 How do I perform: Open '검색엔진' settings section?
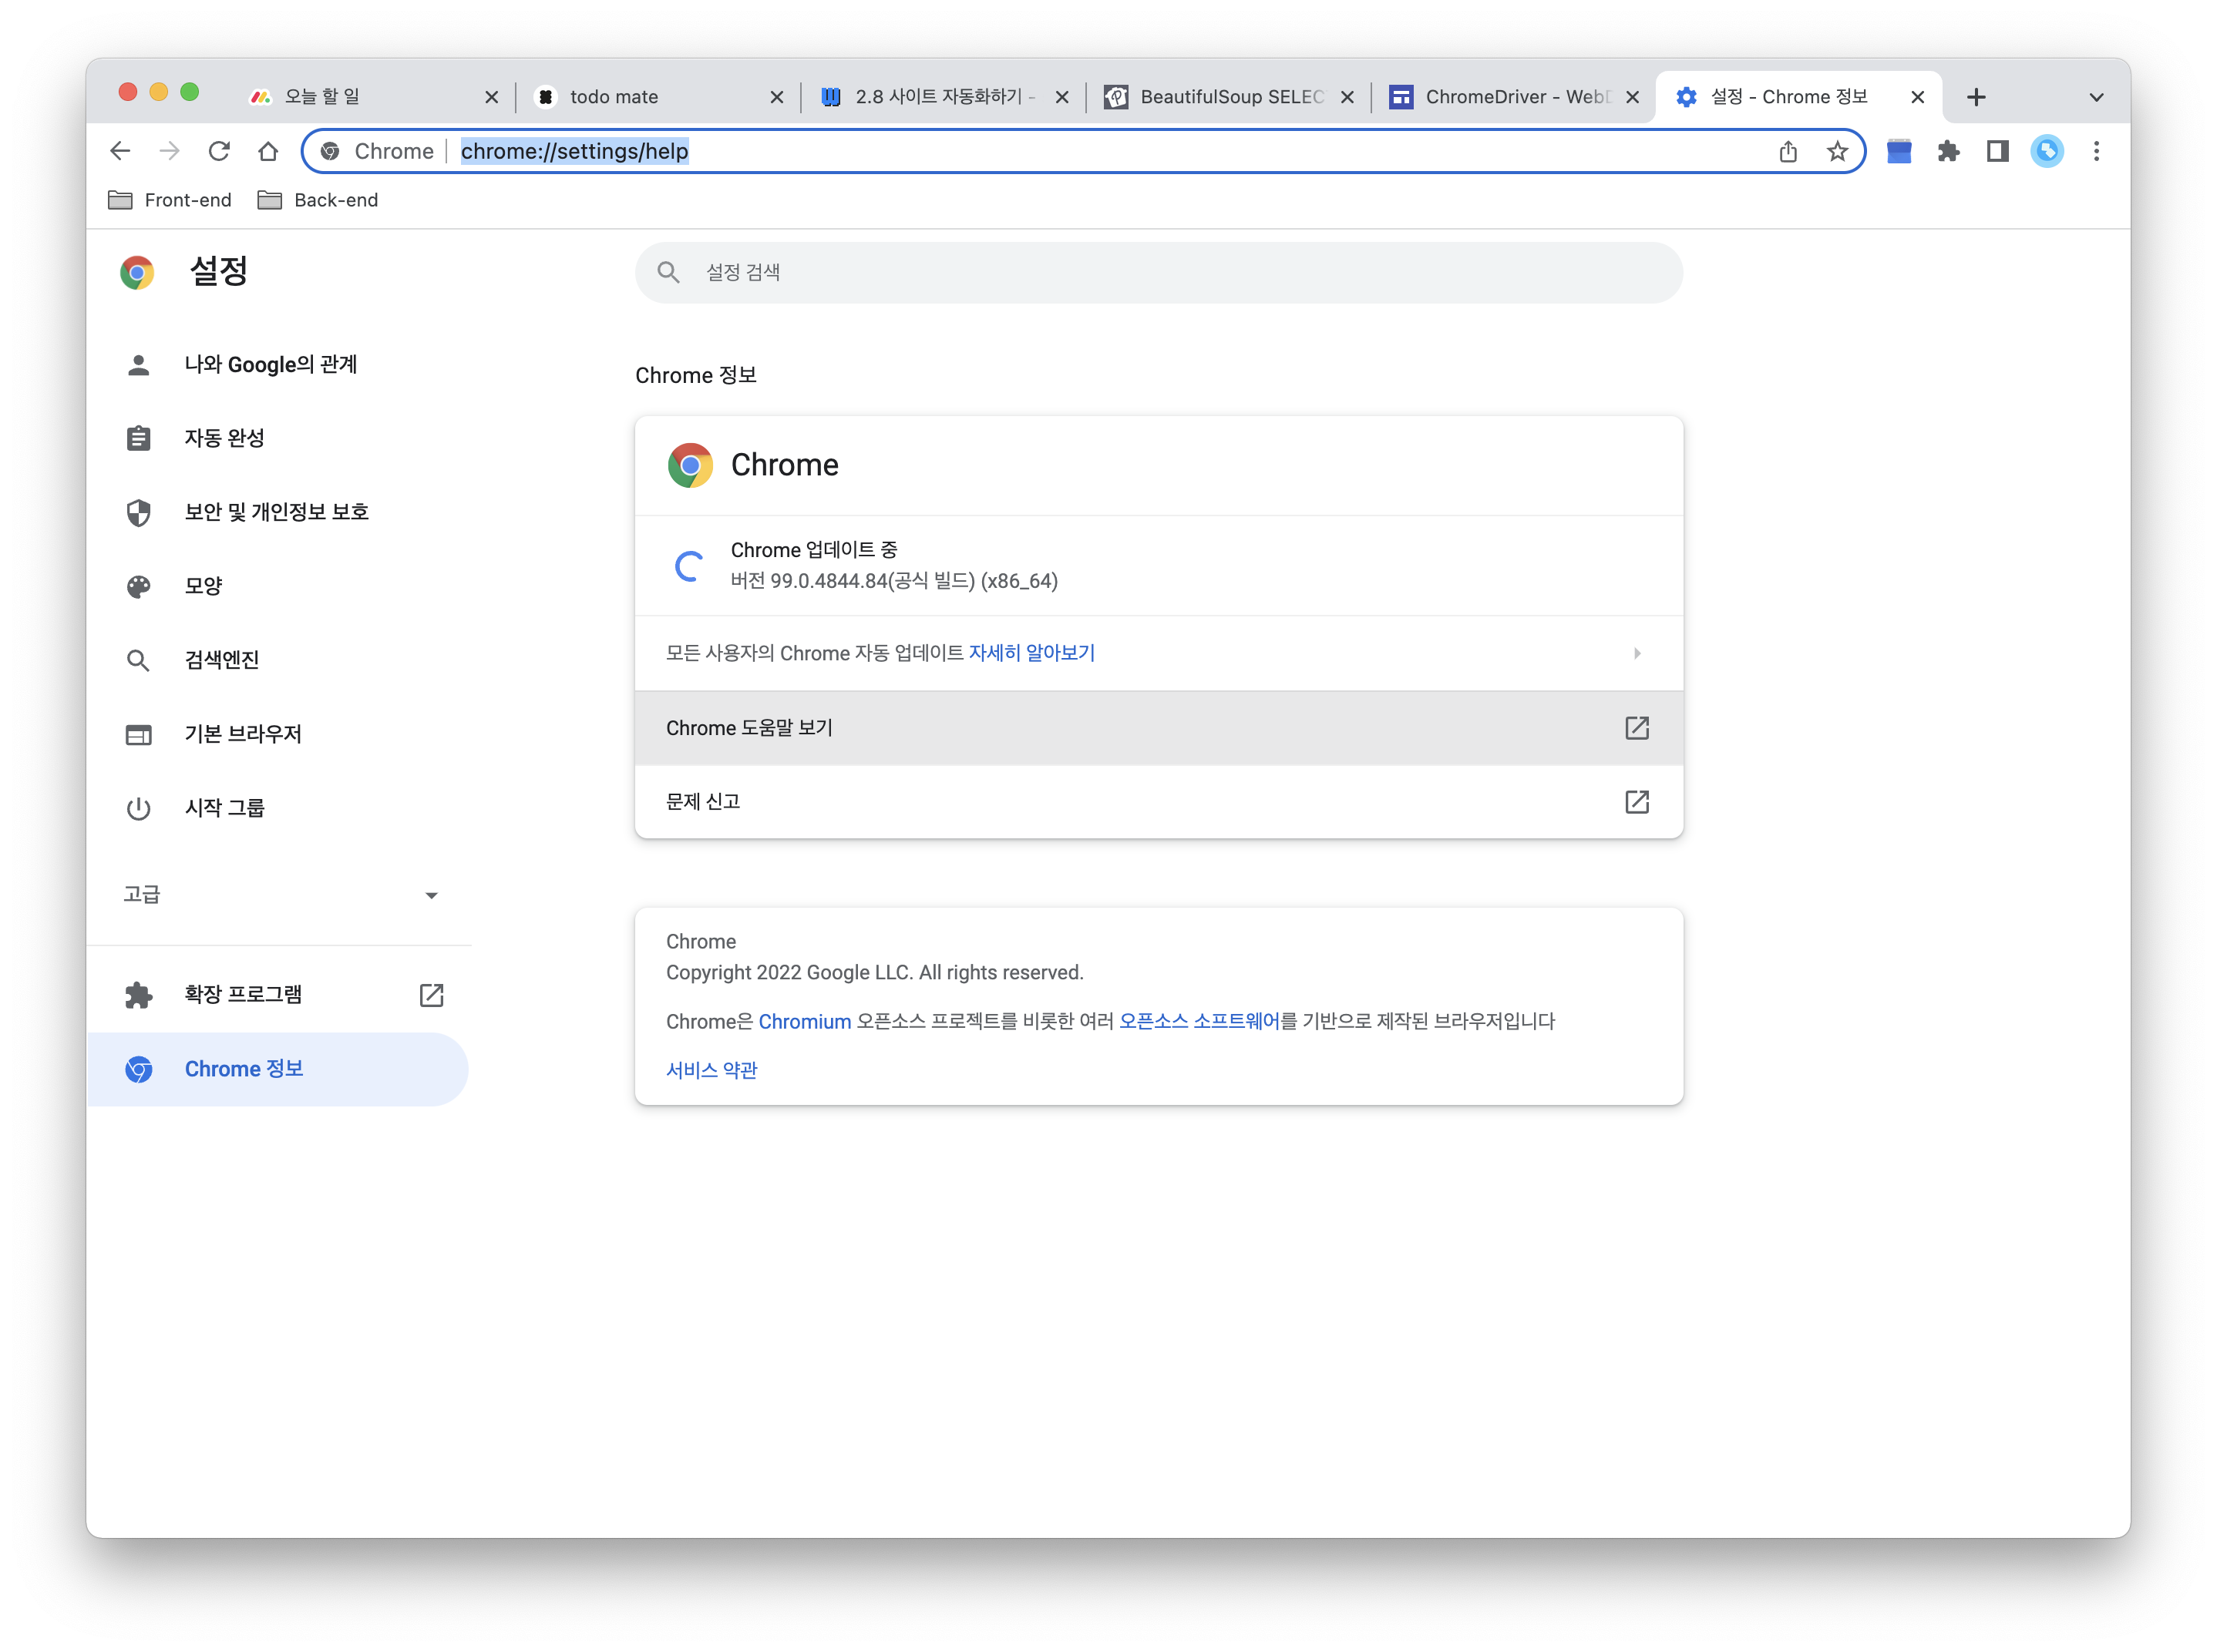(278, 660)
